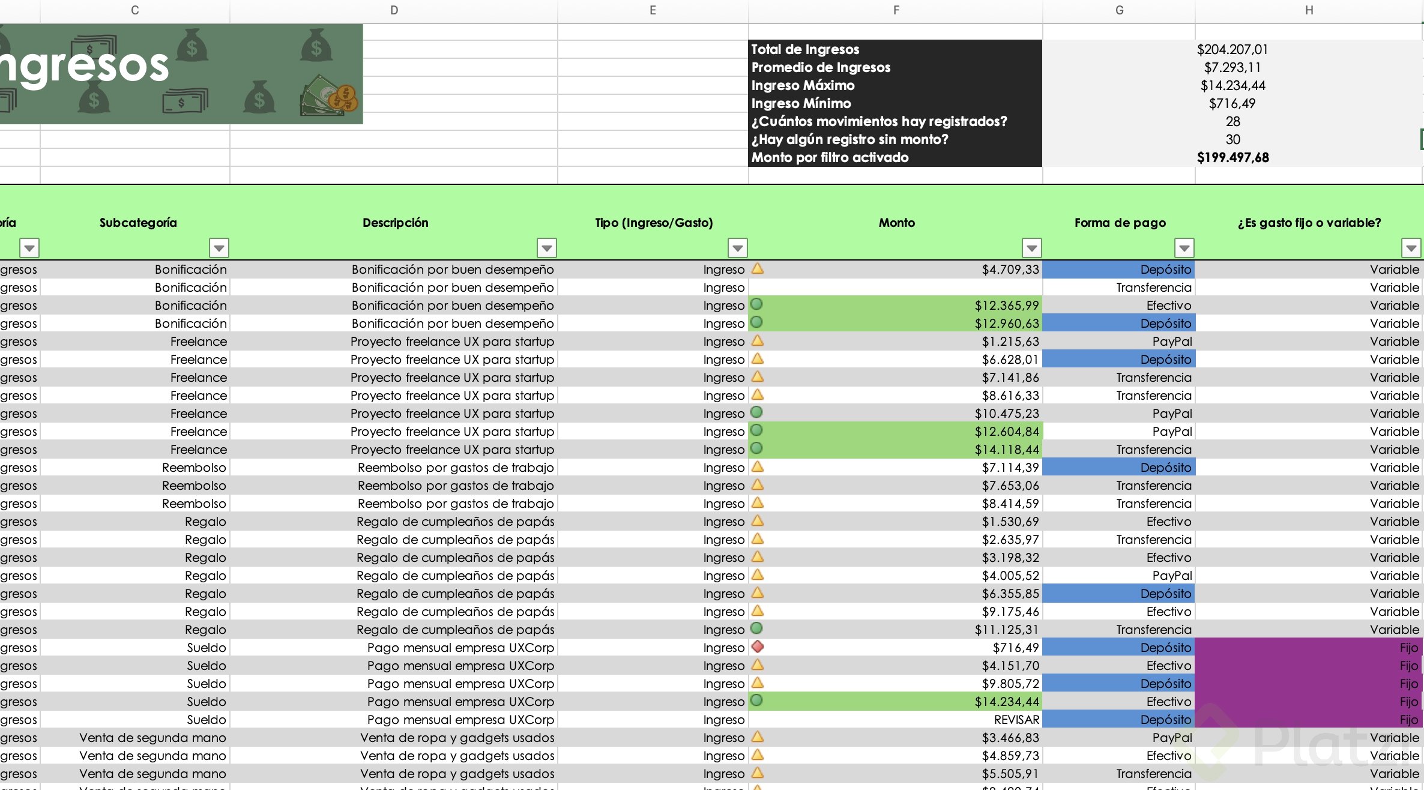1424x790 pixels.
Task: Click the yellow triangle icon beside $4.709,33
Action: [758, 268]
